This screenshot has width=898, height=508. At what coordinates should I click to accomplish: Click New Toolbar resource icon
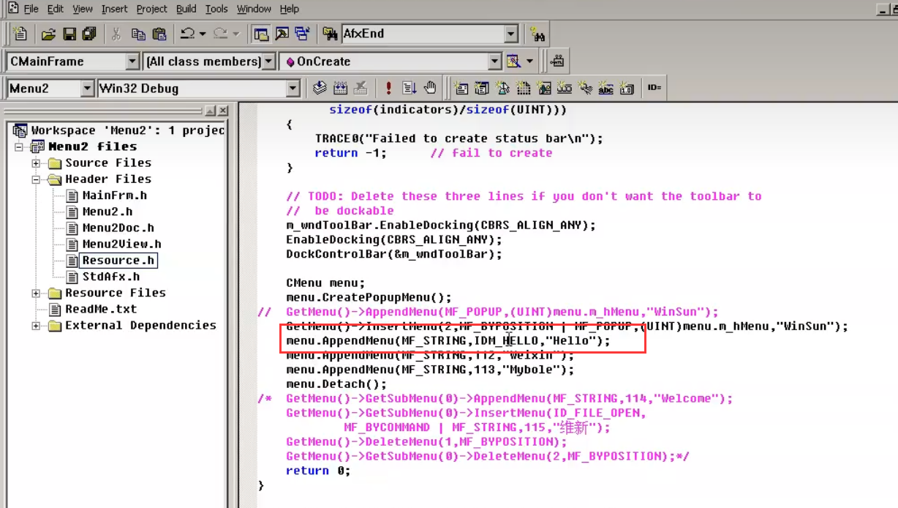[564, 89]
